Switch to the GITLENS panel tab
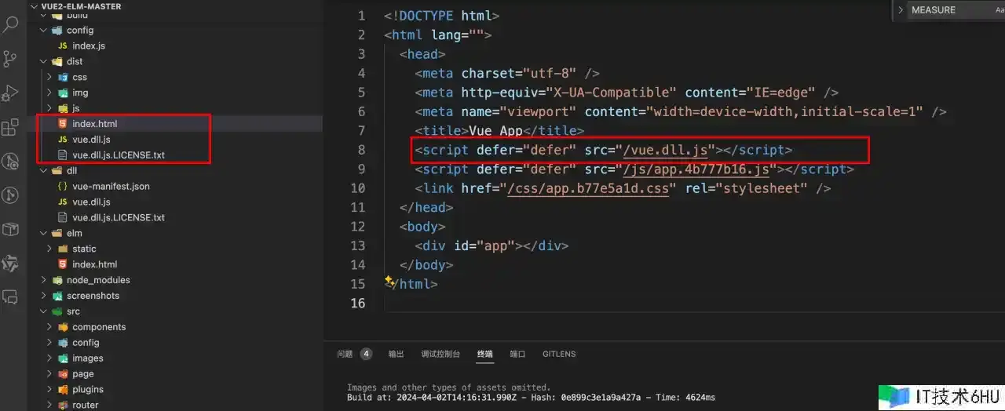Screen dimensions: 1005x411 click(x=559, y=354)
